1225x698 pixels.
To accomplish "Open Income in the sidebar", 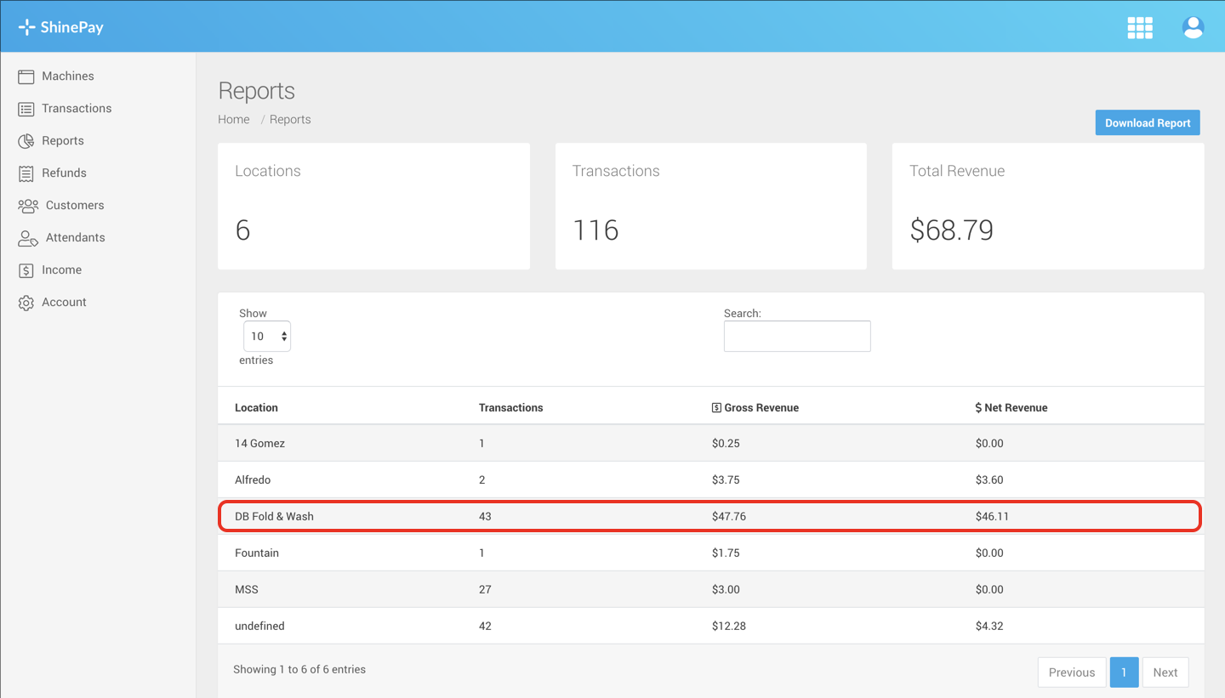I will pos(62,270).
